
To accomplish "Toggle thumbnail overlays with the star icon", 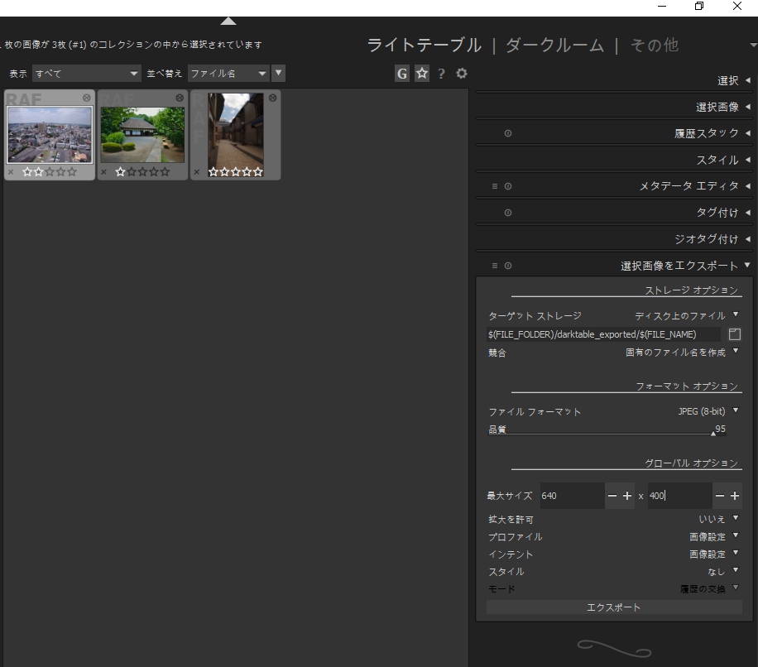I will click(422, 73).
